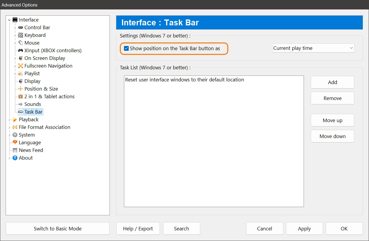Expand the Playlist node
This screenshot has width=369, height=241.
click(15, 74)
